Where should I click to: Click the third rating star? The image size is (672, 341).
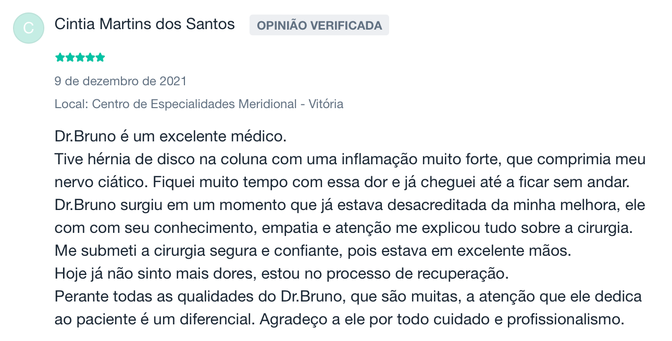click(80, 58)
